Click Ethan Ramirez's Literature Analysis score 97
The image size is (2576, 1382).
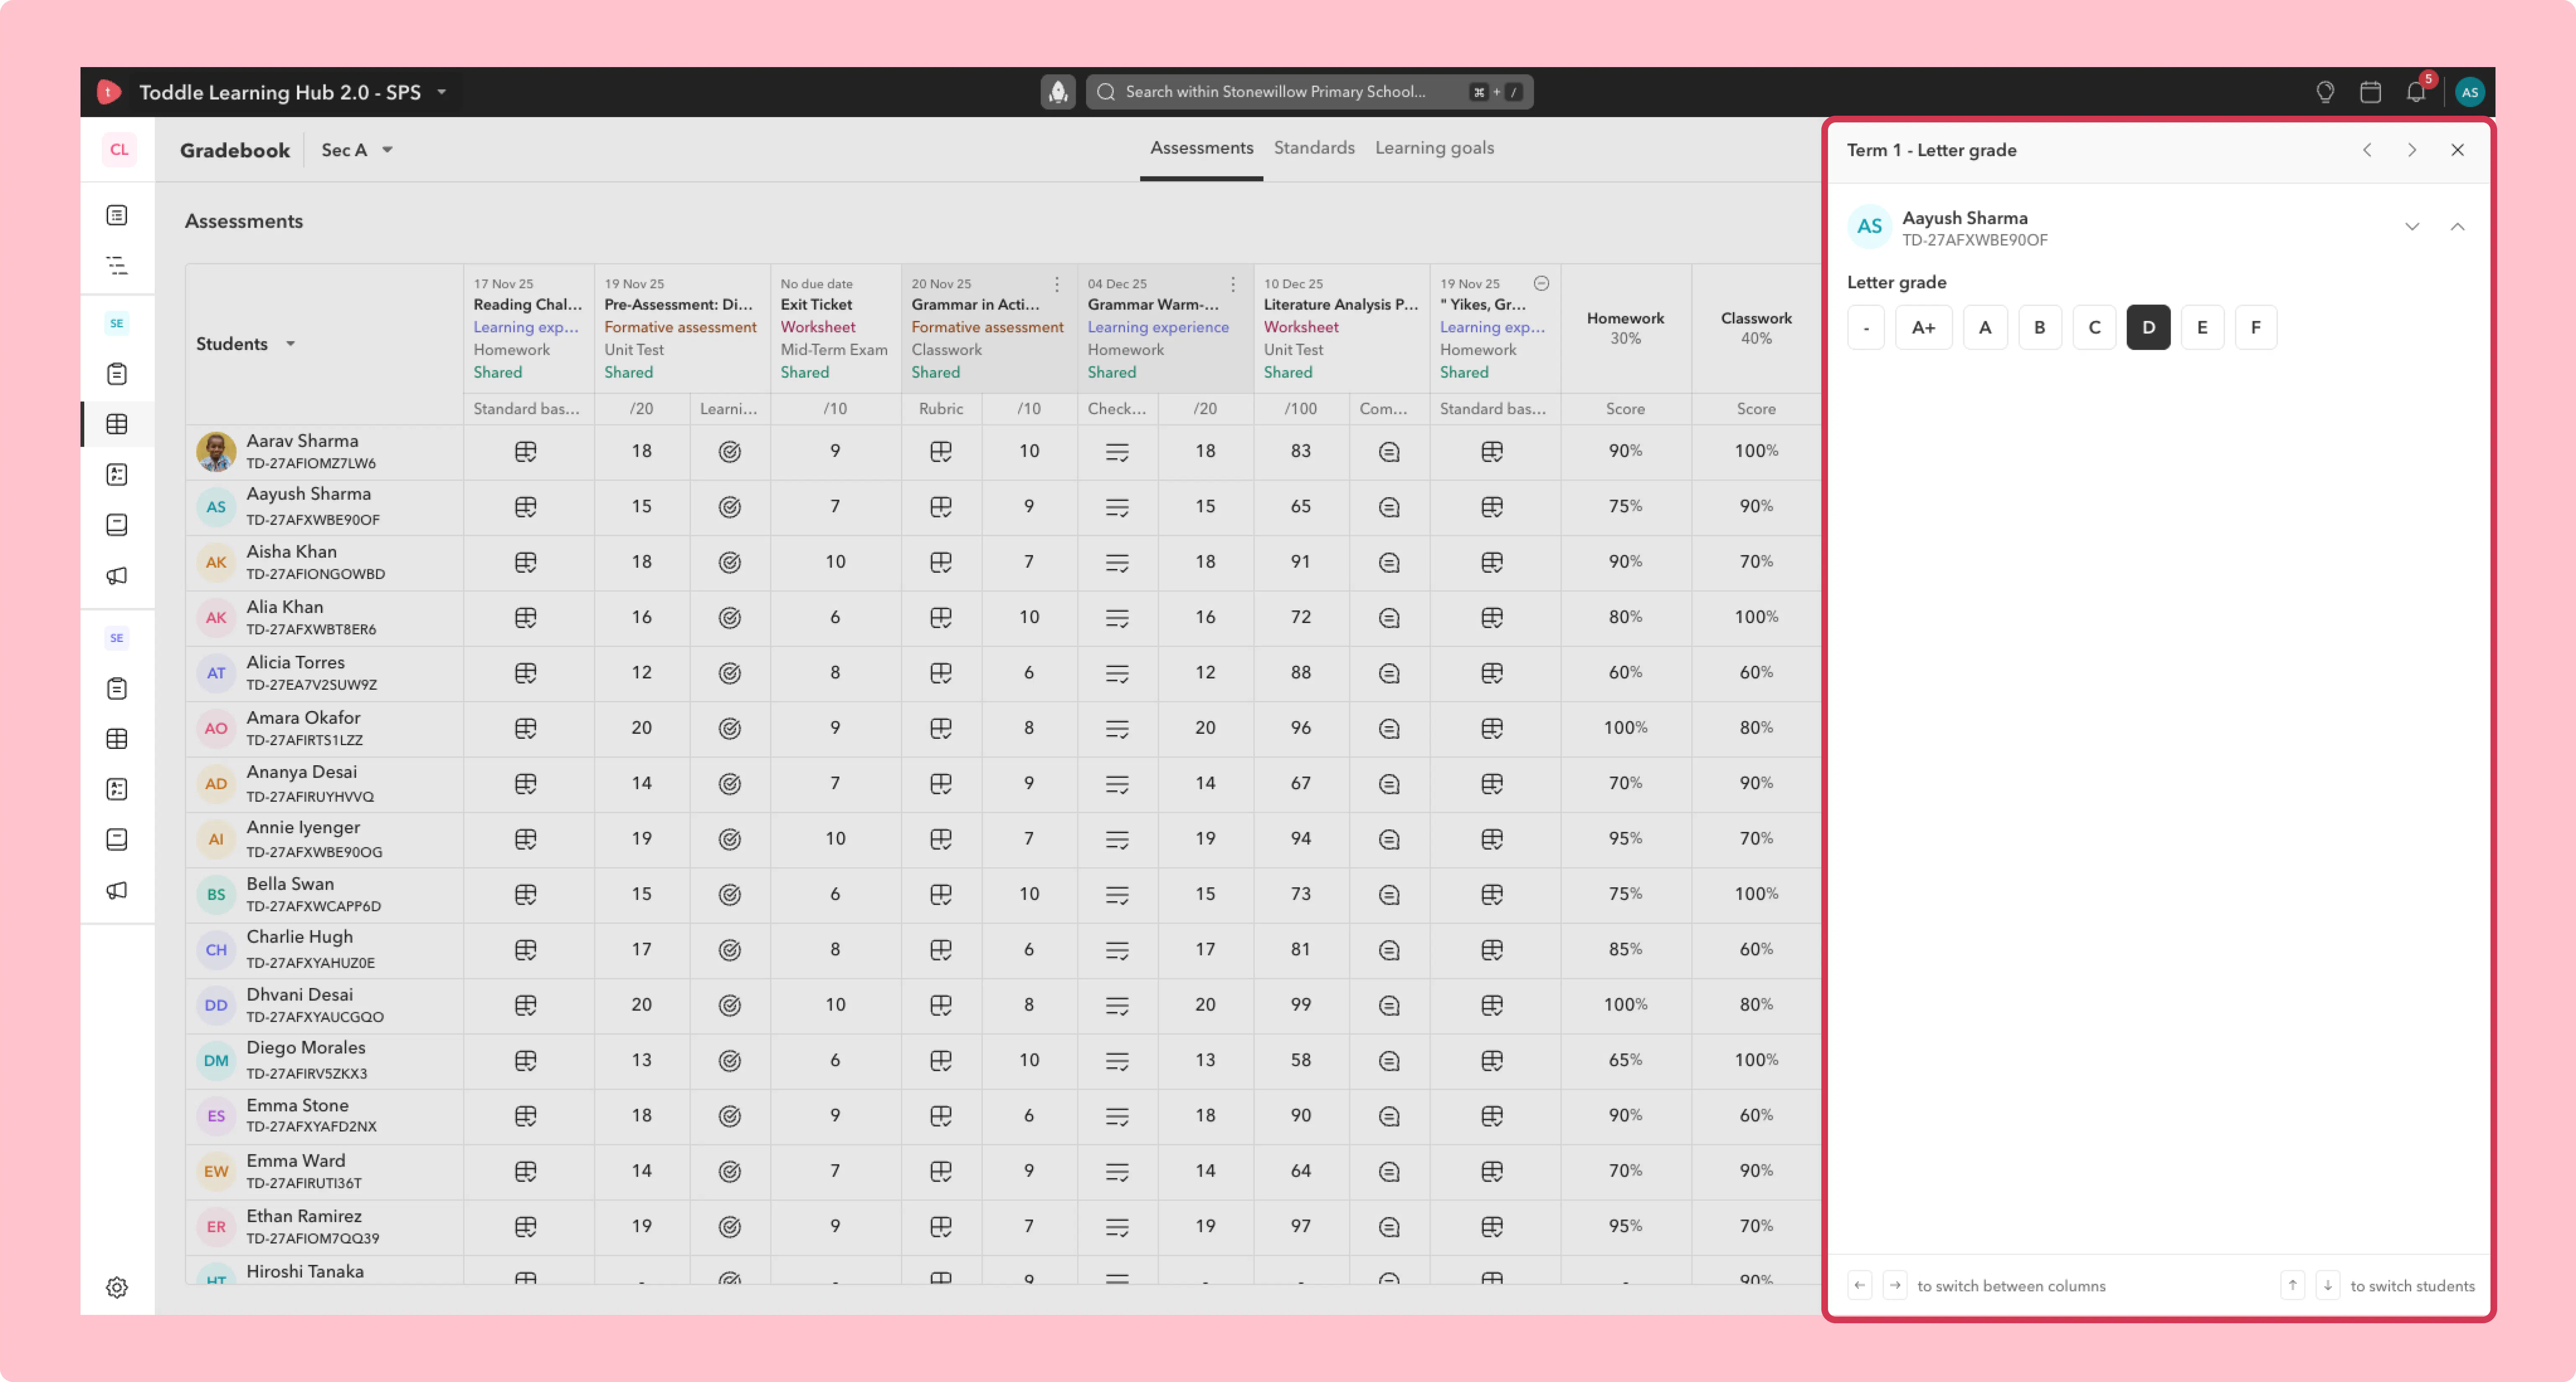click(x=1300, y=1226)
